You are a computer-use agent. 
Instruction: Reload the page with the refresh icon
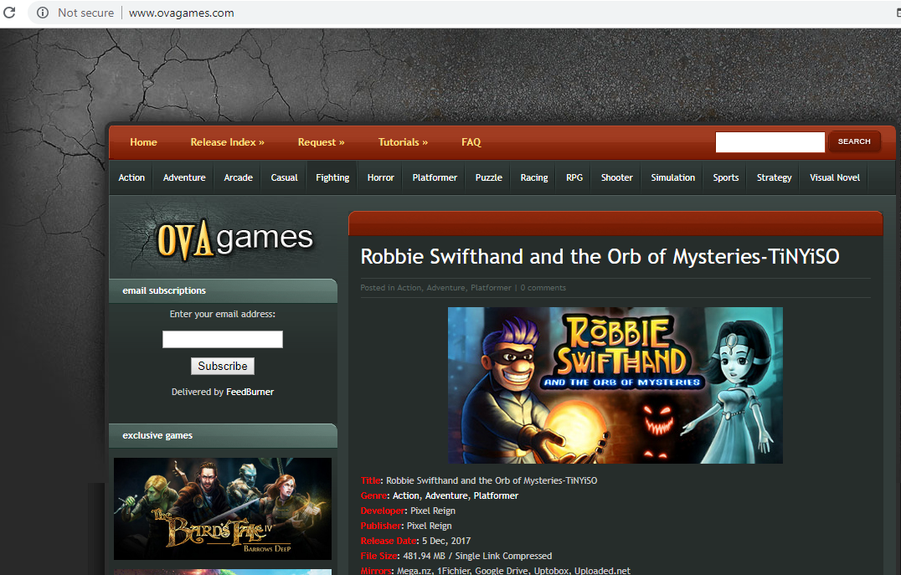coord(9,12)
